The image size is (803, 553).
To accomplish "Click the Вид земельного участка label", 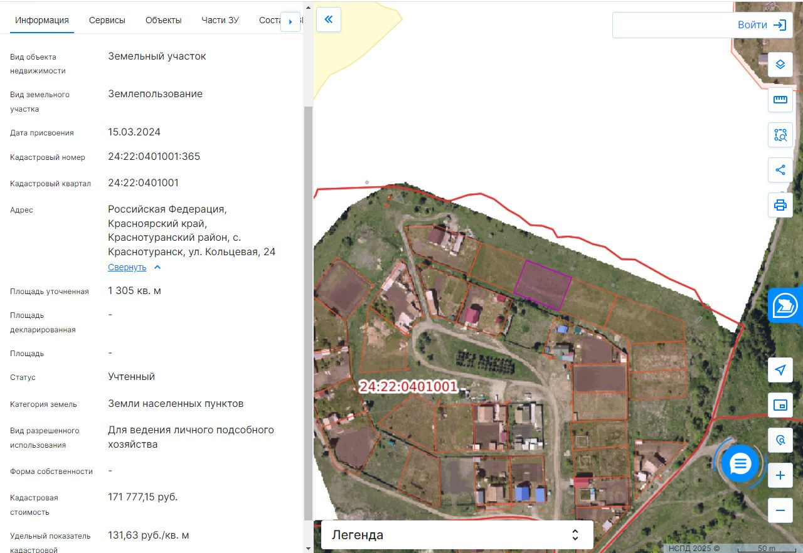I will click(x=40, y=102).
